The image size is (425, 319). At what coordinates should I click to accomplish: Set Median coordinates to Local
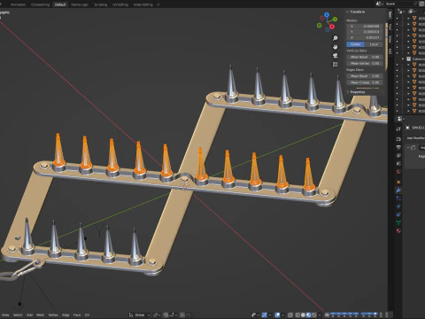374,44
